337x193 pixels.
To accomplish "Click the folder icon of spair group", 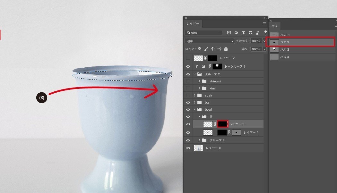I will coord(199,95).
